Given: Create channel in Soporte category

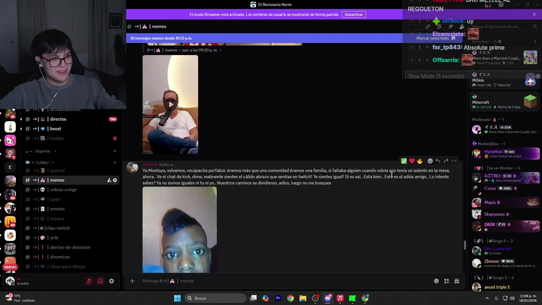Looking at the screenshot, I should [115, 151].
